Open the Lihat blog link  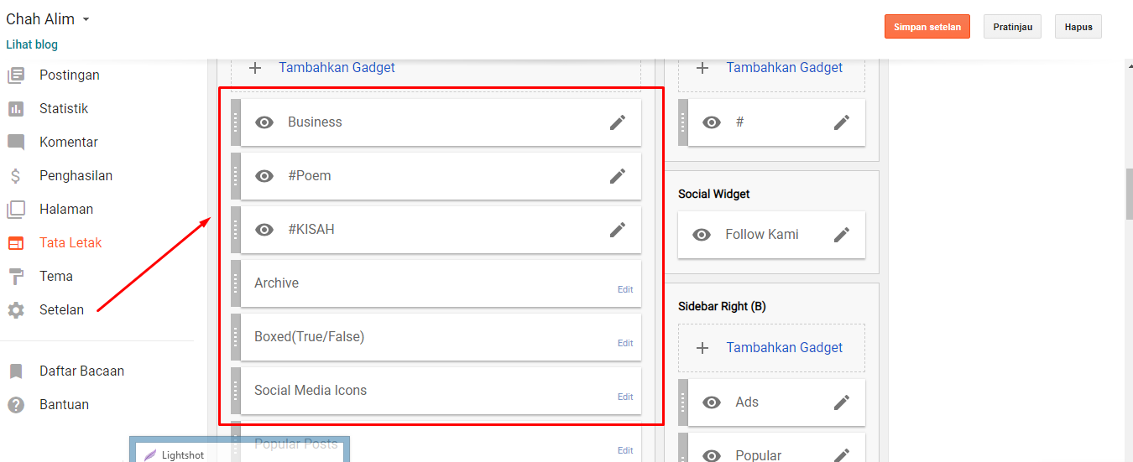(32, 44)
